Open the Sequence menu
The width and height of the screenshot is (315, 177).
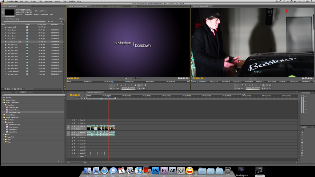pyautogui.click(x=48, y=1)
